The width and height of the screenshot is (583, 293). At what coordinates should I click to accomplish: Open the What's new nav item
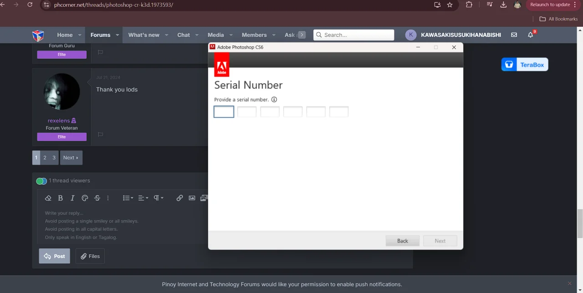pyautogui.click(x=144, y=35)
